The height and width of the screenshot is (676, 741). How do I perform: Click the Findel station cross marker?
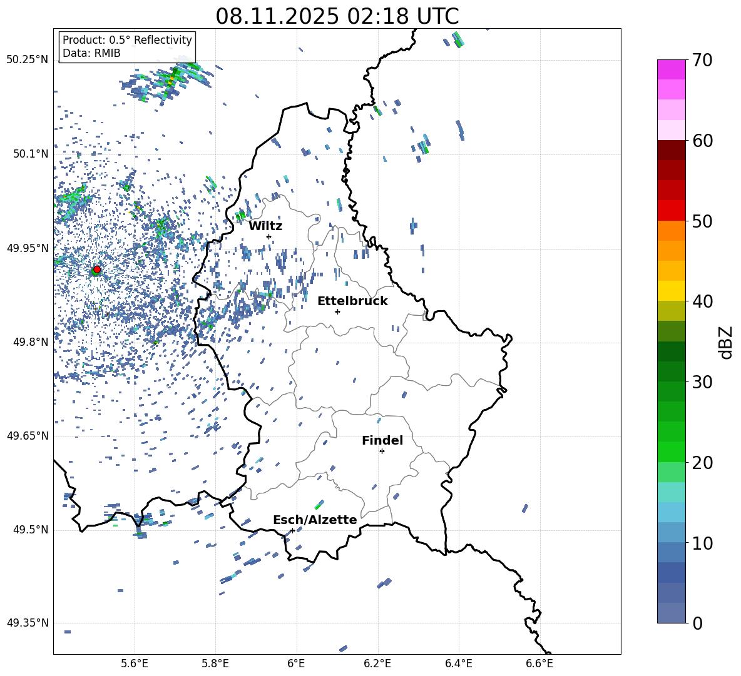tap(382, 451)
